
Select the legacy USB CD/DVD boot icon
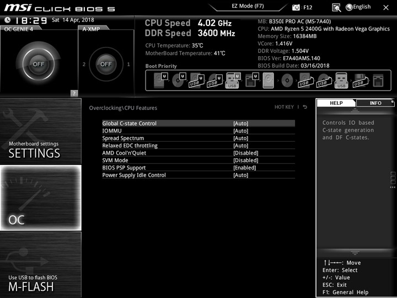pyautogui.click(x=324, y=81)
